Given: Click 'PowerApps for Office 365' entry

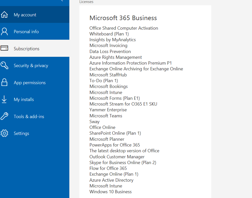Looking at the screenshot, I should point(115,145).
